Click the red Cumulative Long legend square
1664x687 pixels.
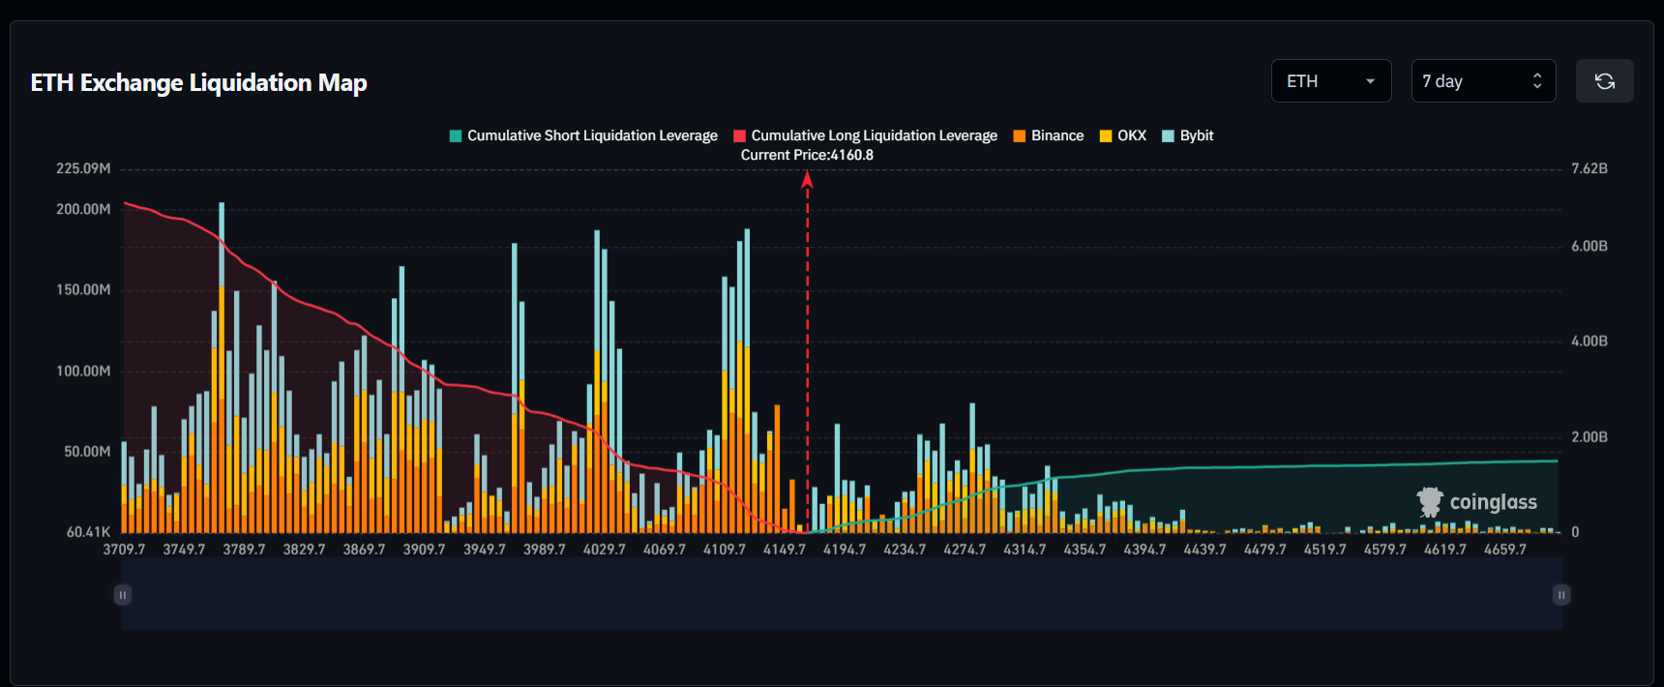click(x=740, y=136)
